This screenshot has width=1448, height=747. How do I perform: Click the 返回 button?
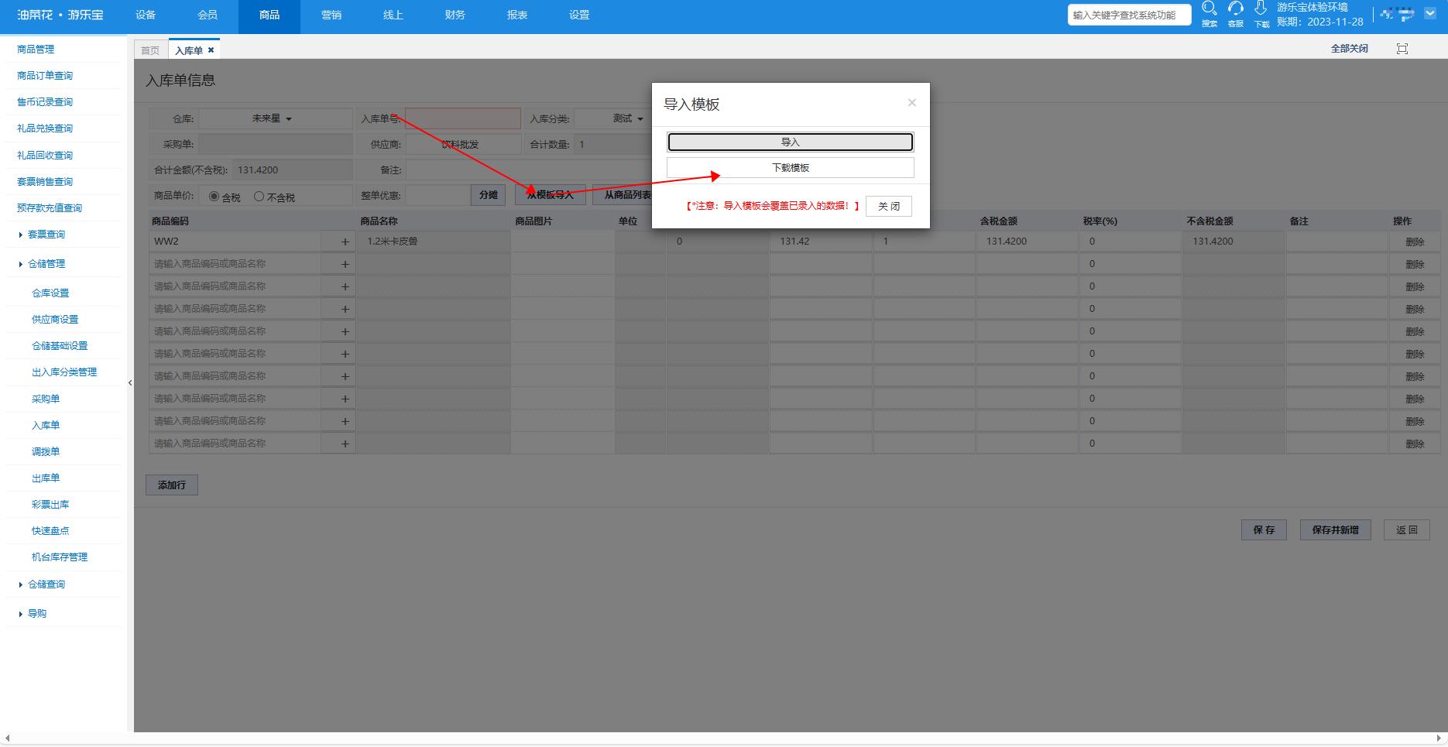click(x=1406, y=530)
